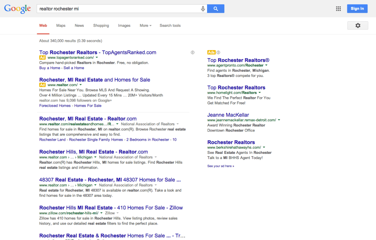Open the Shopping tab
This screenshot has width=376, height=240.
(x=101, y=26)
